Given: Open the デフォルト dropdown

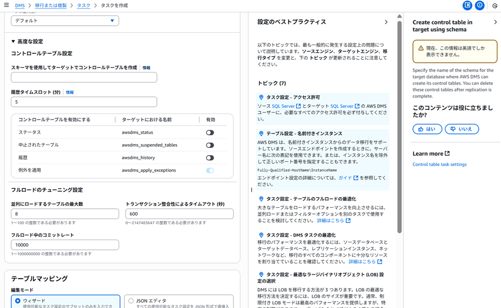Looking at the screenshot, I should (x=65, y=21).
